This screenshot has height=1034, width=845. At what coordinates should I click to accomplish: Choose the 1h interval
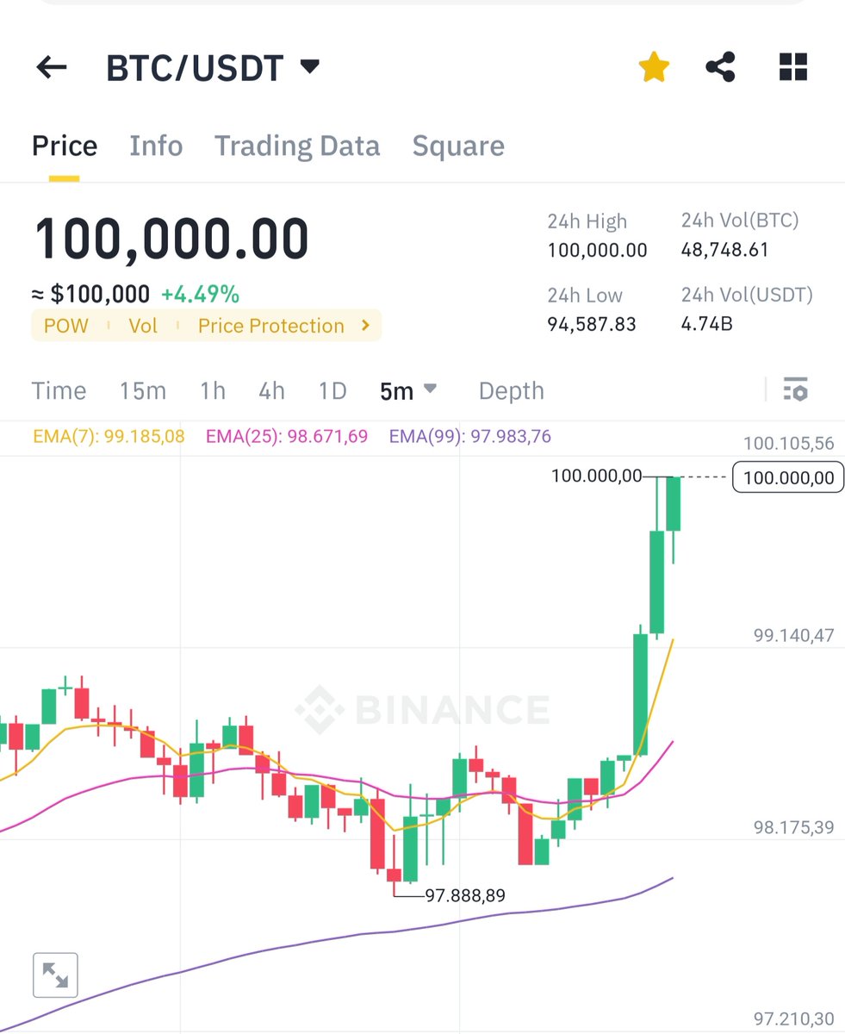[213, 391]
